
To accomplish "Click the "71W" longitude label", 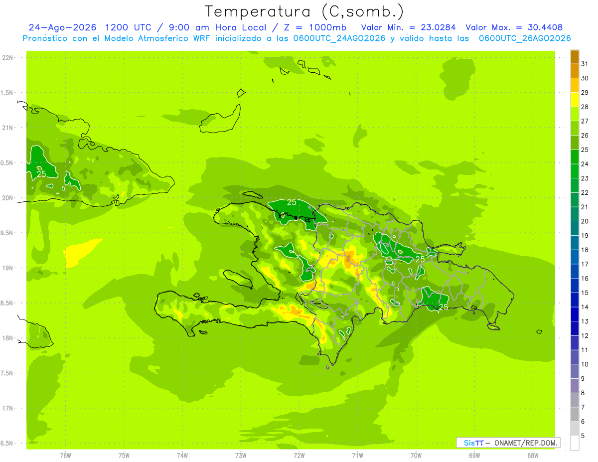I will [357, 455].
